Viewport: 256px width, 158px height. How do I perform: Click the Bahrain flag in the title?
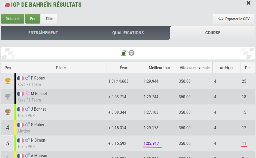click(6, 5)
